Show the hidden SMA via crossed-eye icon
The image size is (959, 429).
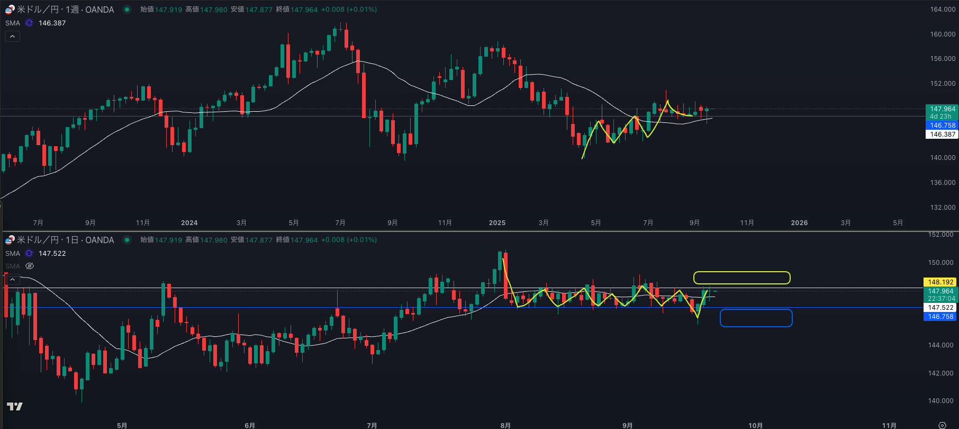coord(30,266)
